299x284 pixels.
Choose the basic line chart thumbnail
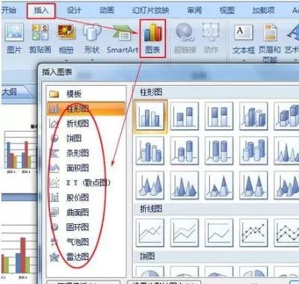pyautogui.click(x=150, y=232)
